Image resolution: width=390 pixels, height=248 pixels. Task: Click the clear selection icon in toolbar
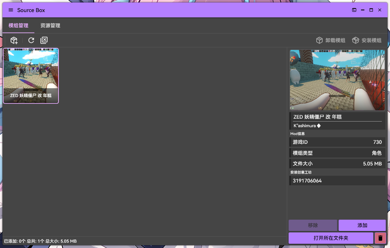pyautogui.click(x=44, y=40)
